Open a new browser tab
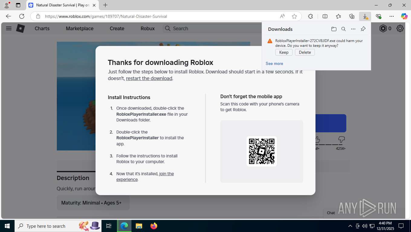 click(x=105, y=5)
